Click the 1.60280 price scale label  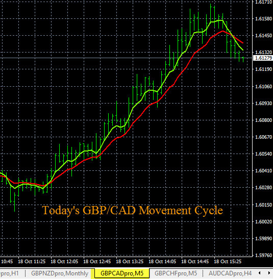[x=264, y=188]
